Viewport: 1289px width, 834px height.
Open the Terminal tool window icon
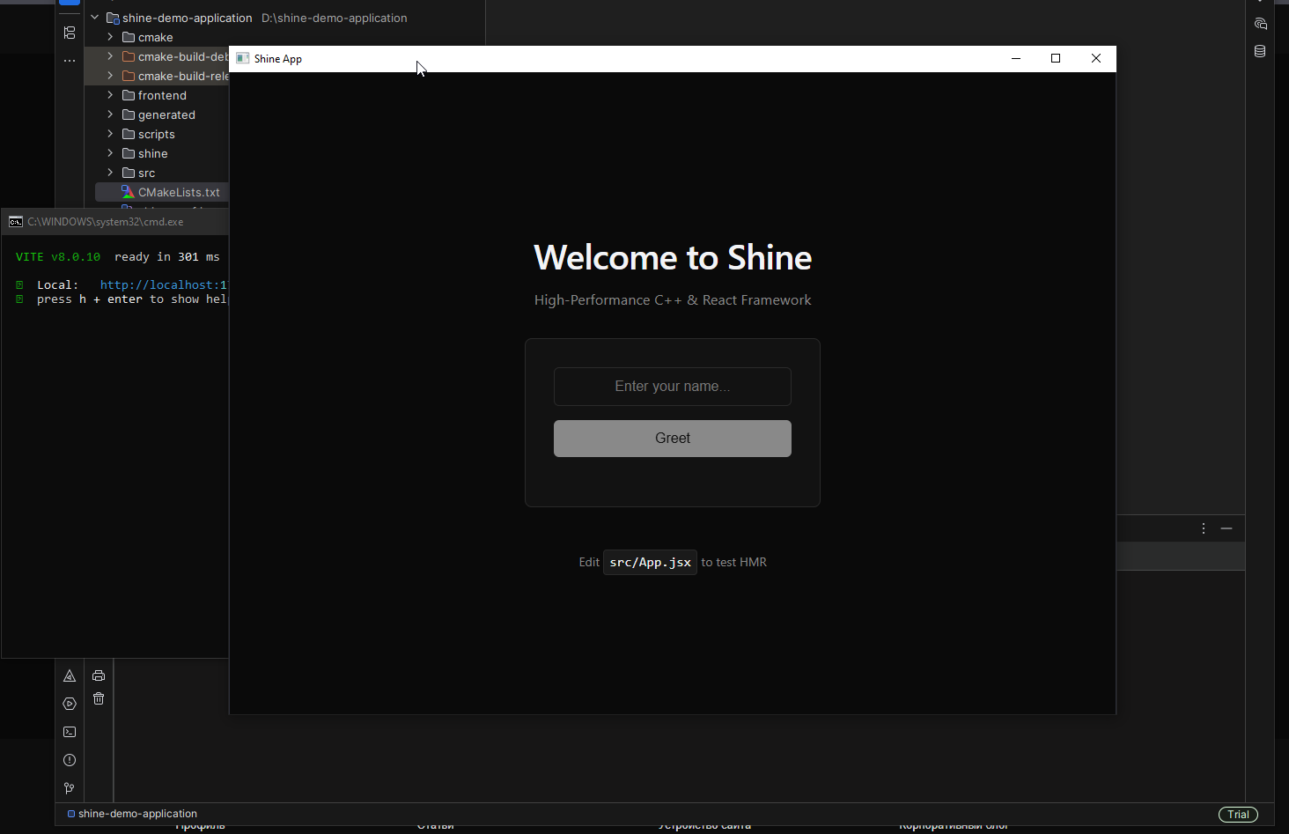point(70,732)
